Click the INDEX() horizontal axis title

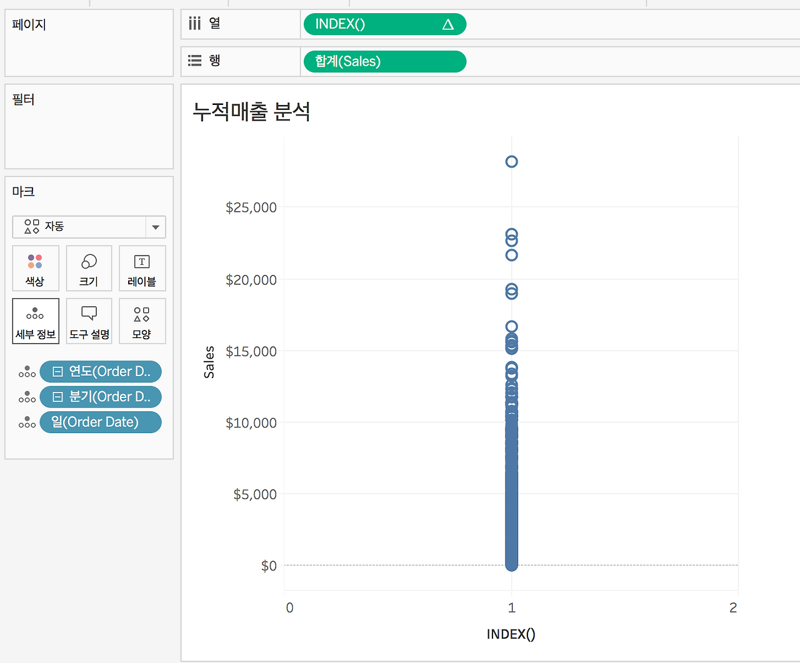click(x=511, y=634)
